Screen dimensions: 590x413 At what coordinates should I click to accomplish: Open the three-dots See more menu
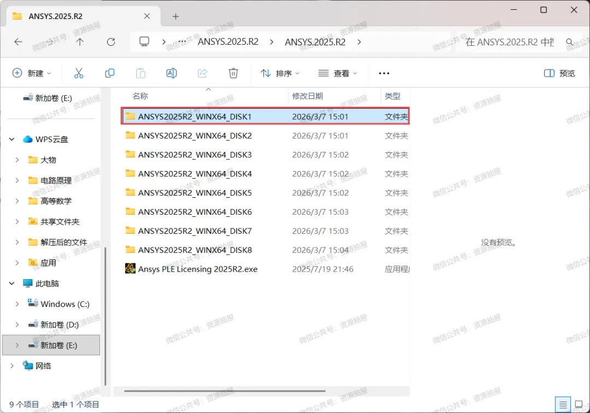tap(384, 73)
